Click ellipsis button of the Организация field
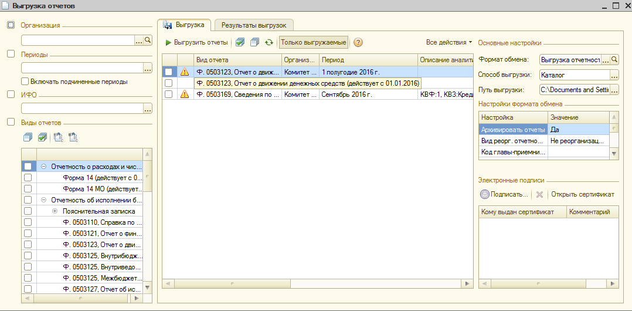The image size is (632, 311). point(138,40)
